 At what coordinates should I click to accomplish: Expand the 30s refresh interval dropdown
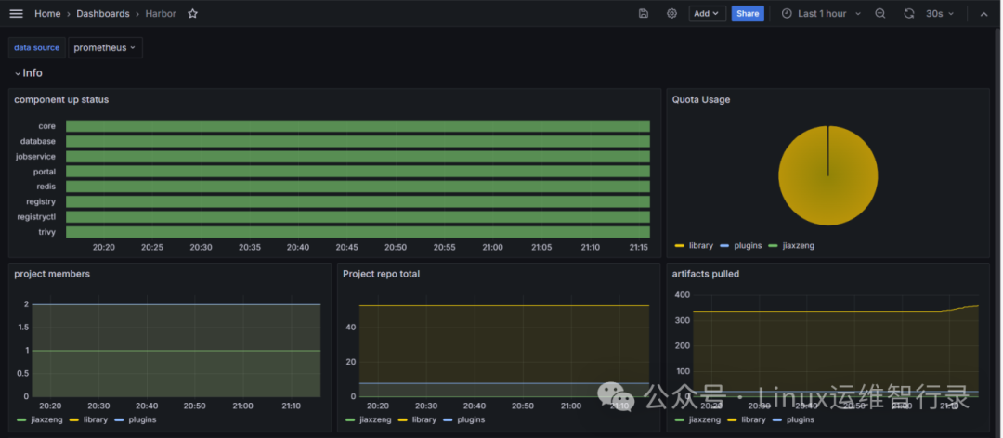[940, 14]
